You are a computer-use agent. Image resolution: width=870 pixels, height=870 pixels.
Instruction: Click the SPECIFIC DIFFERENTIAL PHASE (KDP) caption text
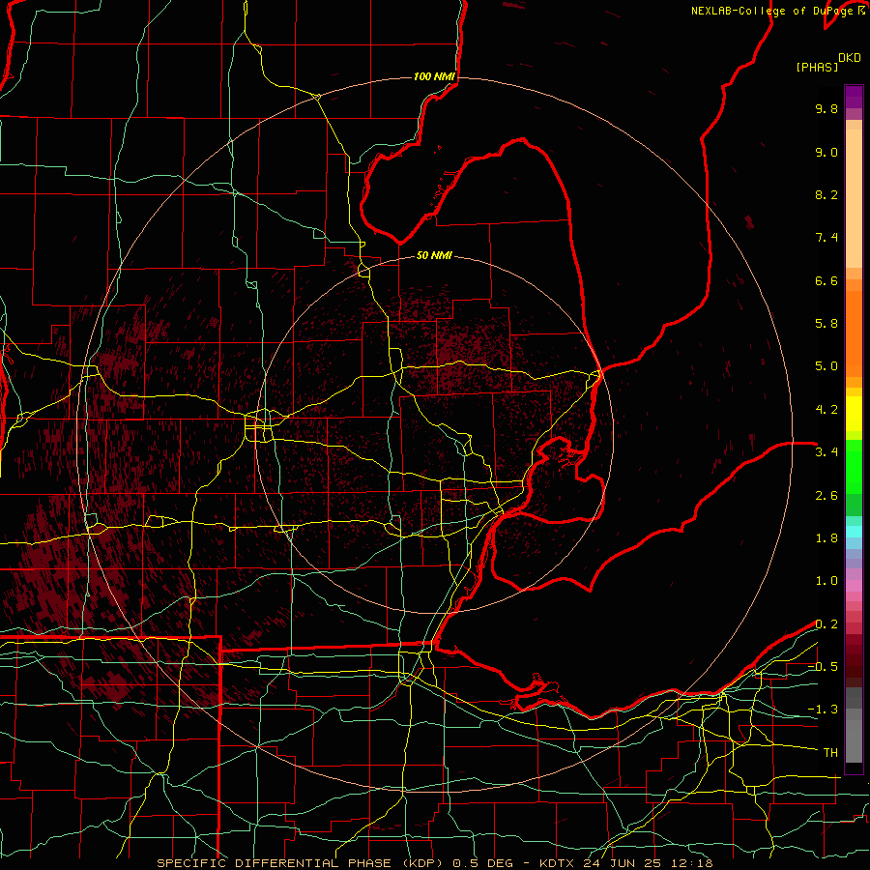pos(302,863)
